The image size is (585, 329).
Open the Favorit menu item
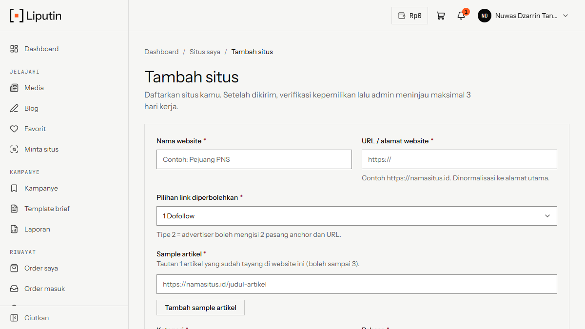64,129
